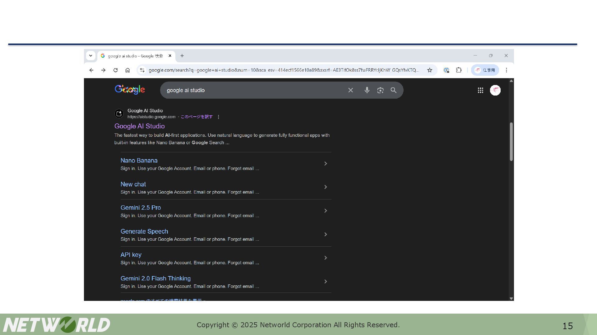Reload the page with refresh icon
The width and height of the screenshot is (597, 335).
click(x=115, y=70)
